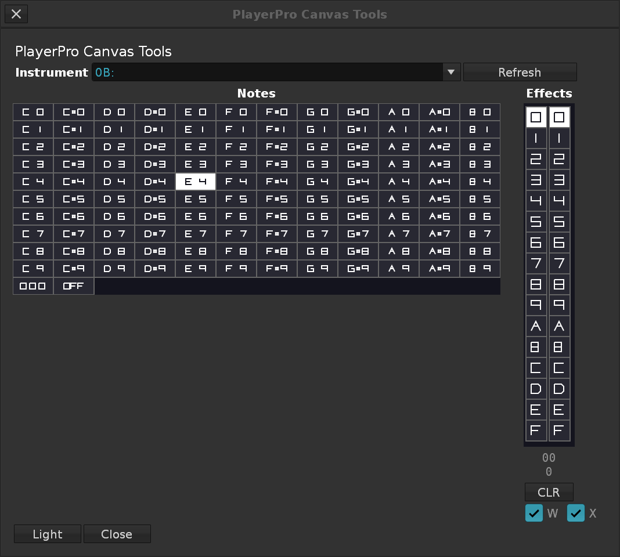The height and width of the screenshot is (557, 620).
Task: Pick effect digit 9 in right column
Action: pos(559,305)
